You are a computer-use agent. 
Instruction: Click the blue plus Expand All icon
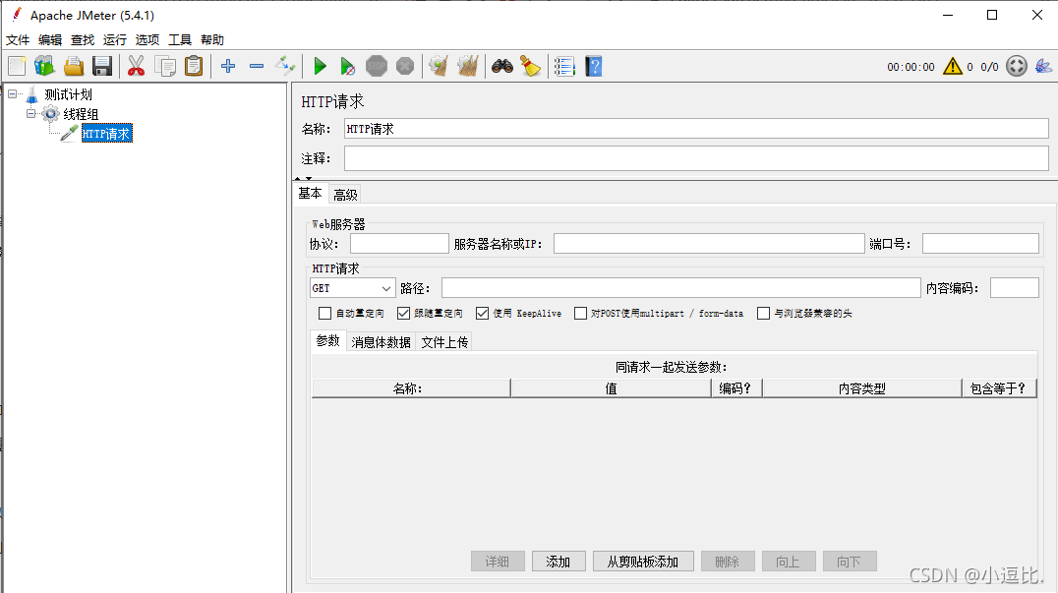point(228,66)
